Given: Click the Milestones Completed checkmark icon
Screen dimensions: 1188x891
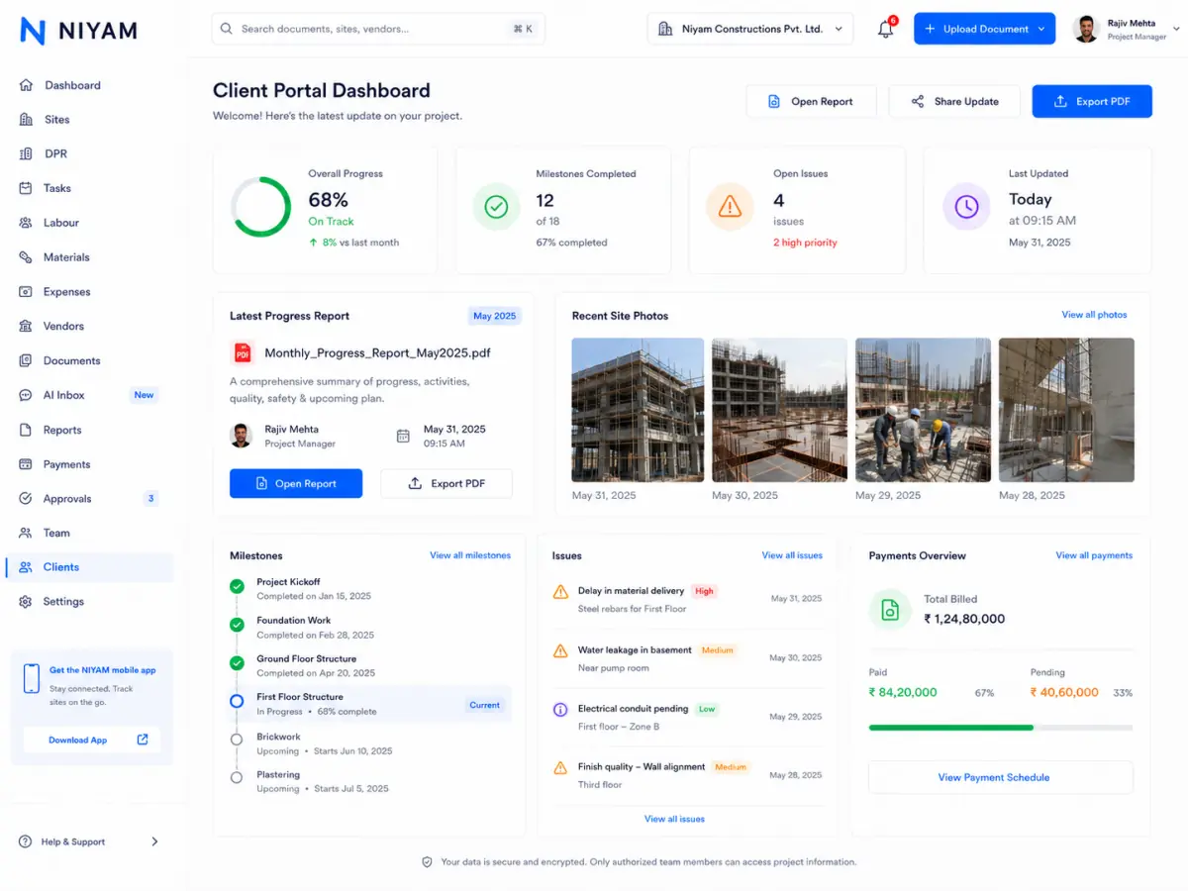Looking at the screenshot, I should click(x=496, y=207).
